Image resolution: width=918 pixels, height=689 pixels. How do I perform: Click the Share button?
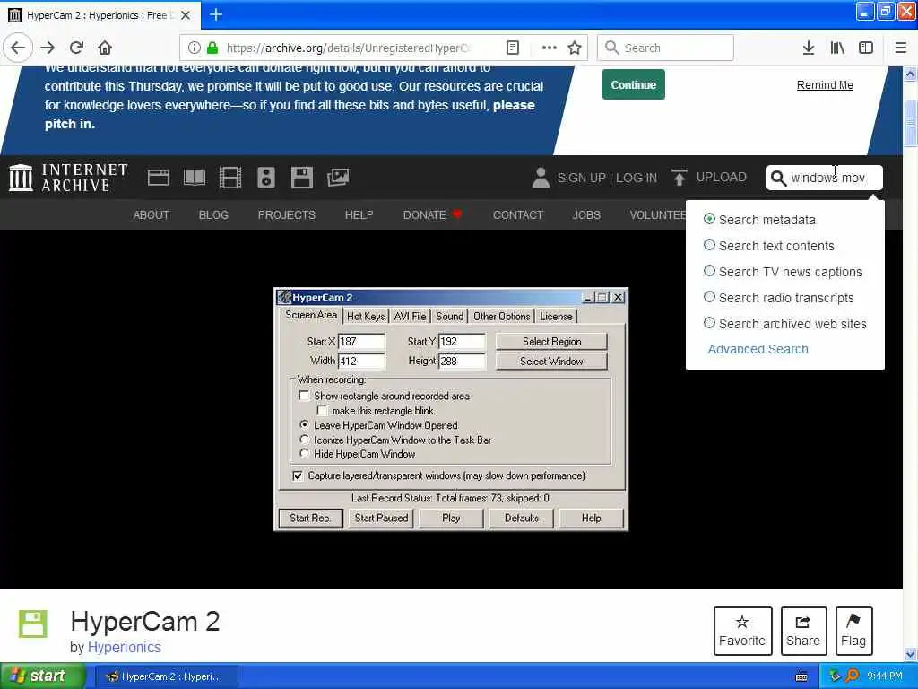(x=803, y=631)
